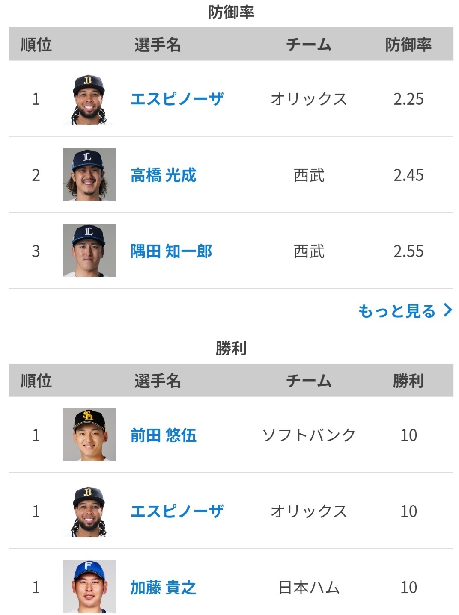Screen dimensions: 459x615
Task: Open 前田 悠伍 player link
Action: click(x=163, y=435)
